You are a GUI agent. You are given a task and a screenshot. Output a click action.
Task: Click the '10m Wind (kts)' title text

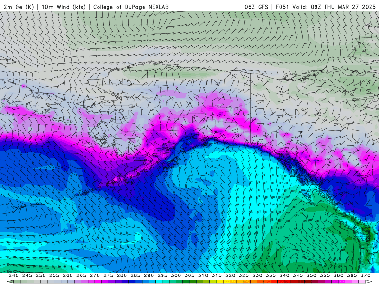pos(63,7)
